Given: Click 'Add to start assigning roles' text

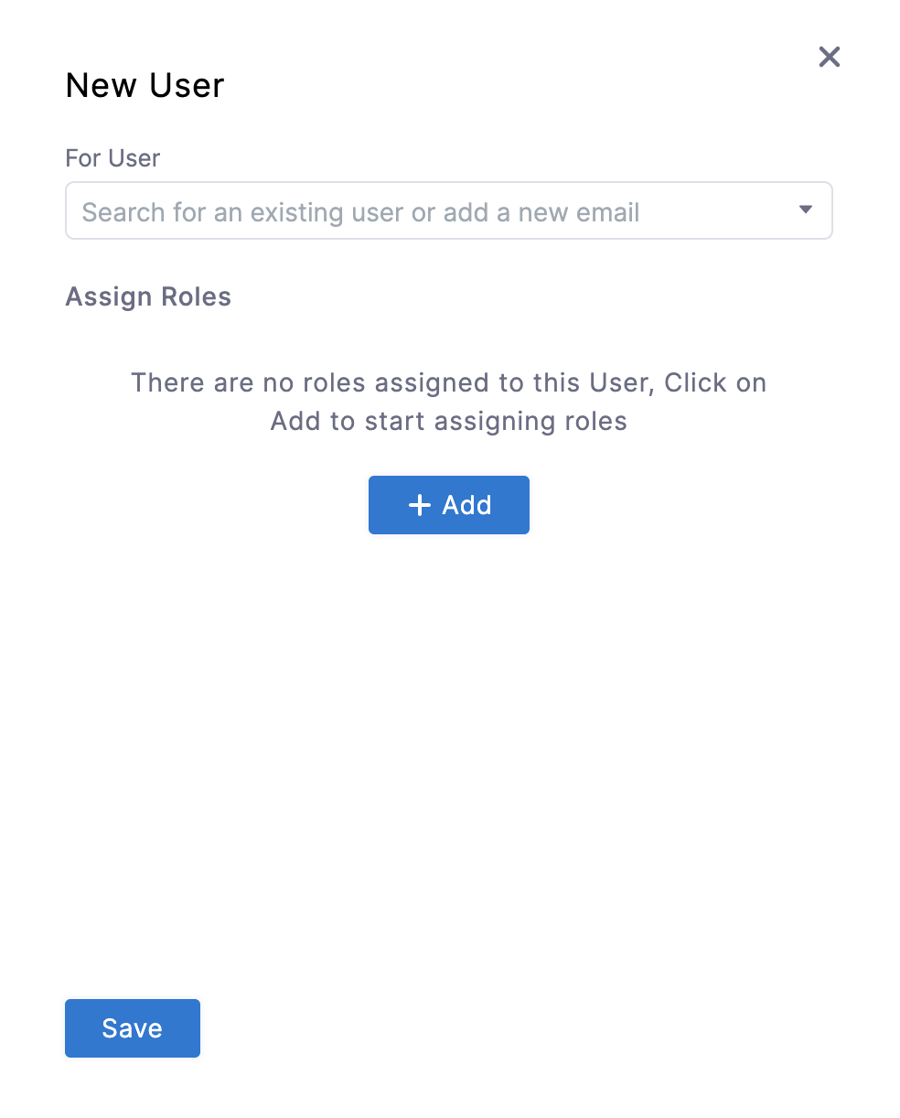Looking at the screenshot, I should pyautogui.click(x=448, y=421).
